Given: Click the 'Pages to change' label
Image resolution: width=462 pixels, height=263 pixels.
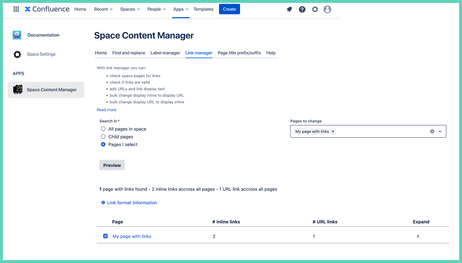Looking at the screenshot, I should [x=306, y=121].
